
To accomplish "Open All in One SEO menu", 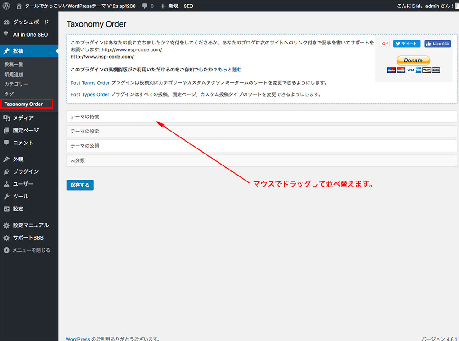I will 30,34.
